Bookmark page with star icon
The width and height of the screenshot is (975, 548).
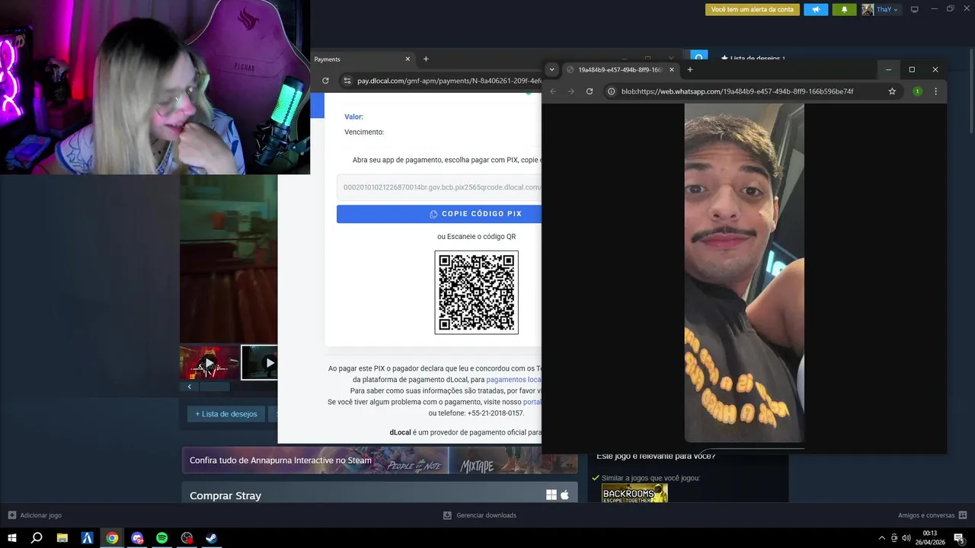click(892, 91)
